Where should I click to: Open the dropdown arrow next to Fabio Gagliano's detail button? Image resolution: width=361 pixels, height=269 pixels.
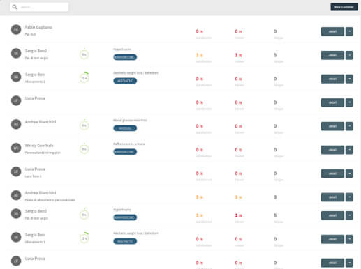click(x=349, y=31)
